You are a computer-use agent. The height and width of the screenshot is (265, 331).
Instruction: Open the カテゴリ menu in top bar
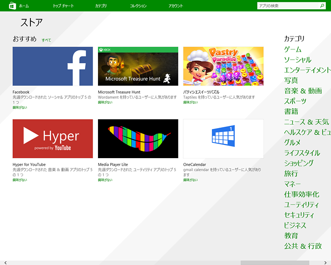click(101, 6)
